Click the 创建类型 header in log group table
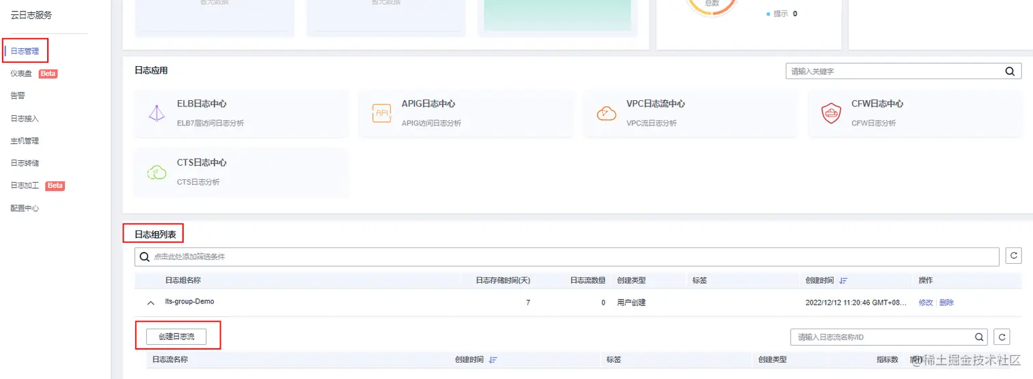The width and height of the screenshot is (1033, 379). (631, 280)
